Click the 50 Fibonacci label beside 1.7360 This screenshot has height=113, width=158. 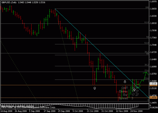147,37
